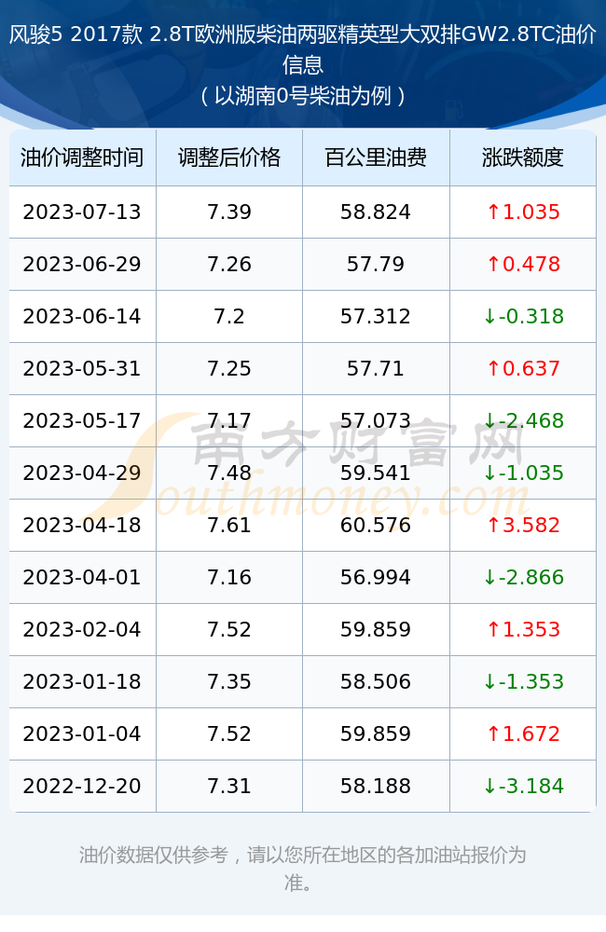
Task: Click the 油价数据仅供参考 disclaimer text
Action: (x=154, y=855)
